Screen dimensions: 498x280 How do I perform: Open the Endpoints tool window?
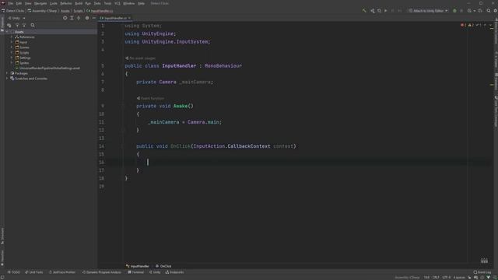pyautogui.click(x=174, y=272)
